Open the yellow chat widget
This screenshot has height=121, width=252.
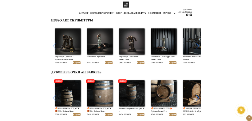[241, 110]
